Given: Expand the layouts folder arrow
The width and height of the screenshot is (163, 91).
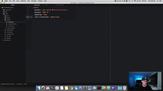Looking at the screenshot, I should 4,18.
